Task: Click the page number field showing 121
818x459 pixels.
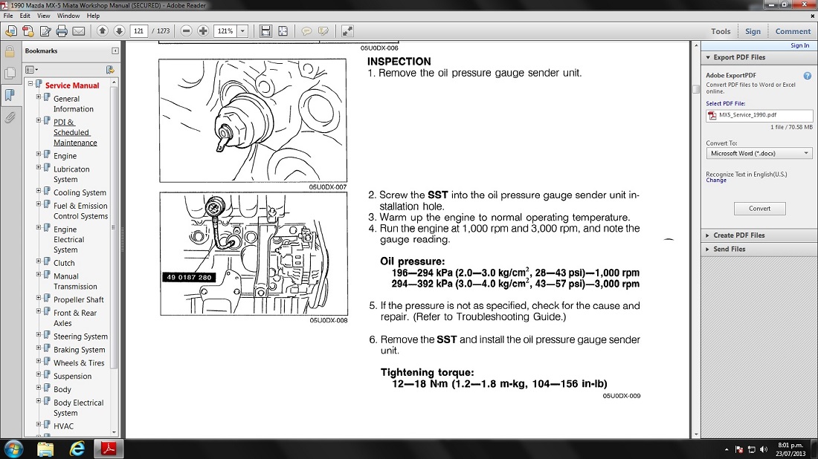Action: click(x=139, y=31)
